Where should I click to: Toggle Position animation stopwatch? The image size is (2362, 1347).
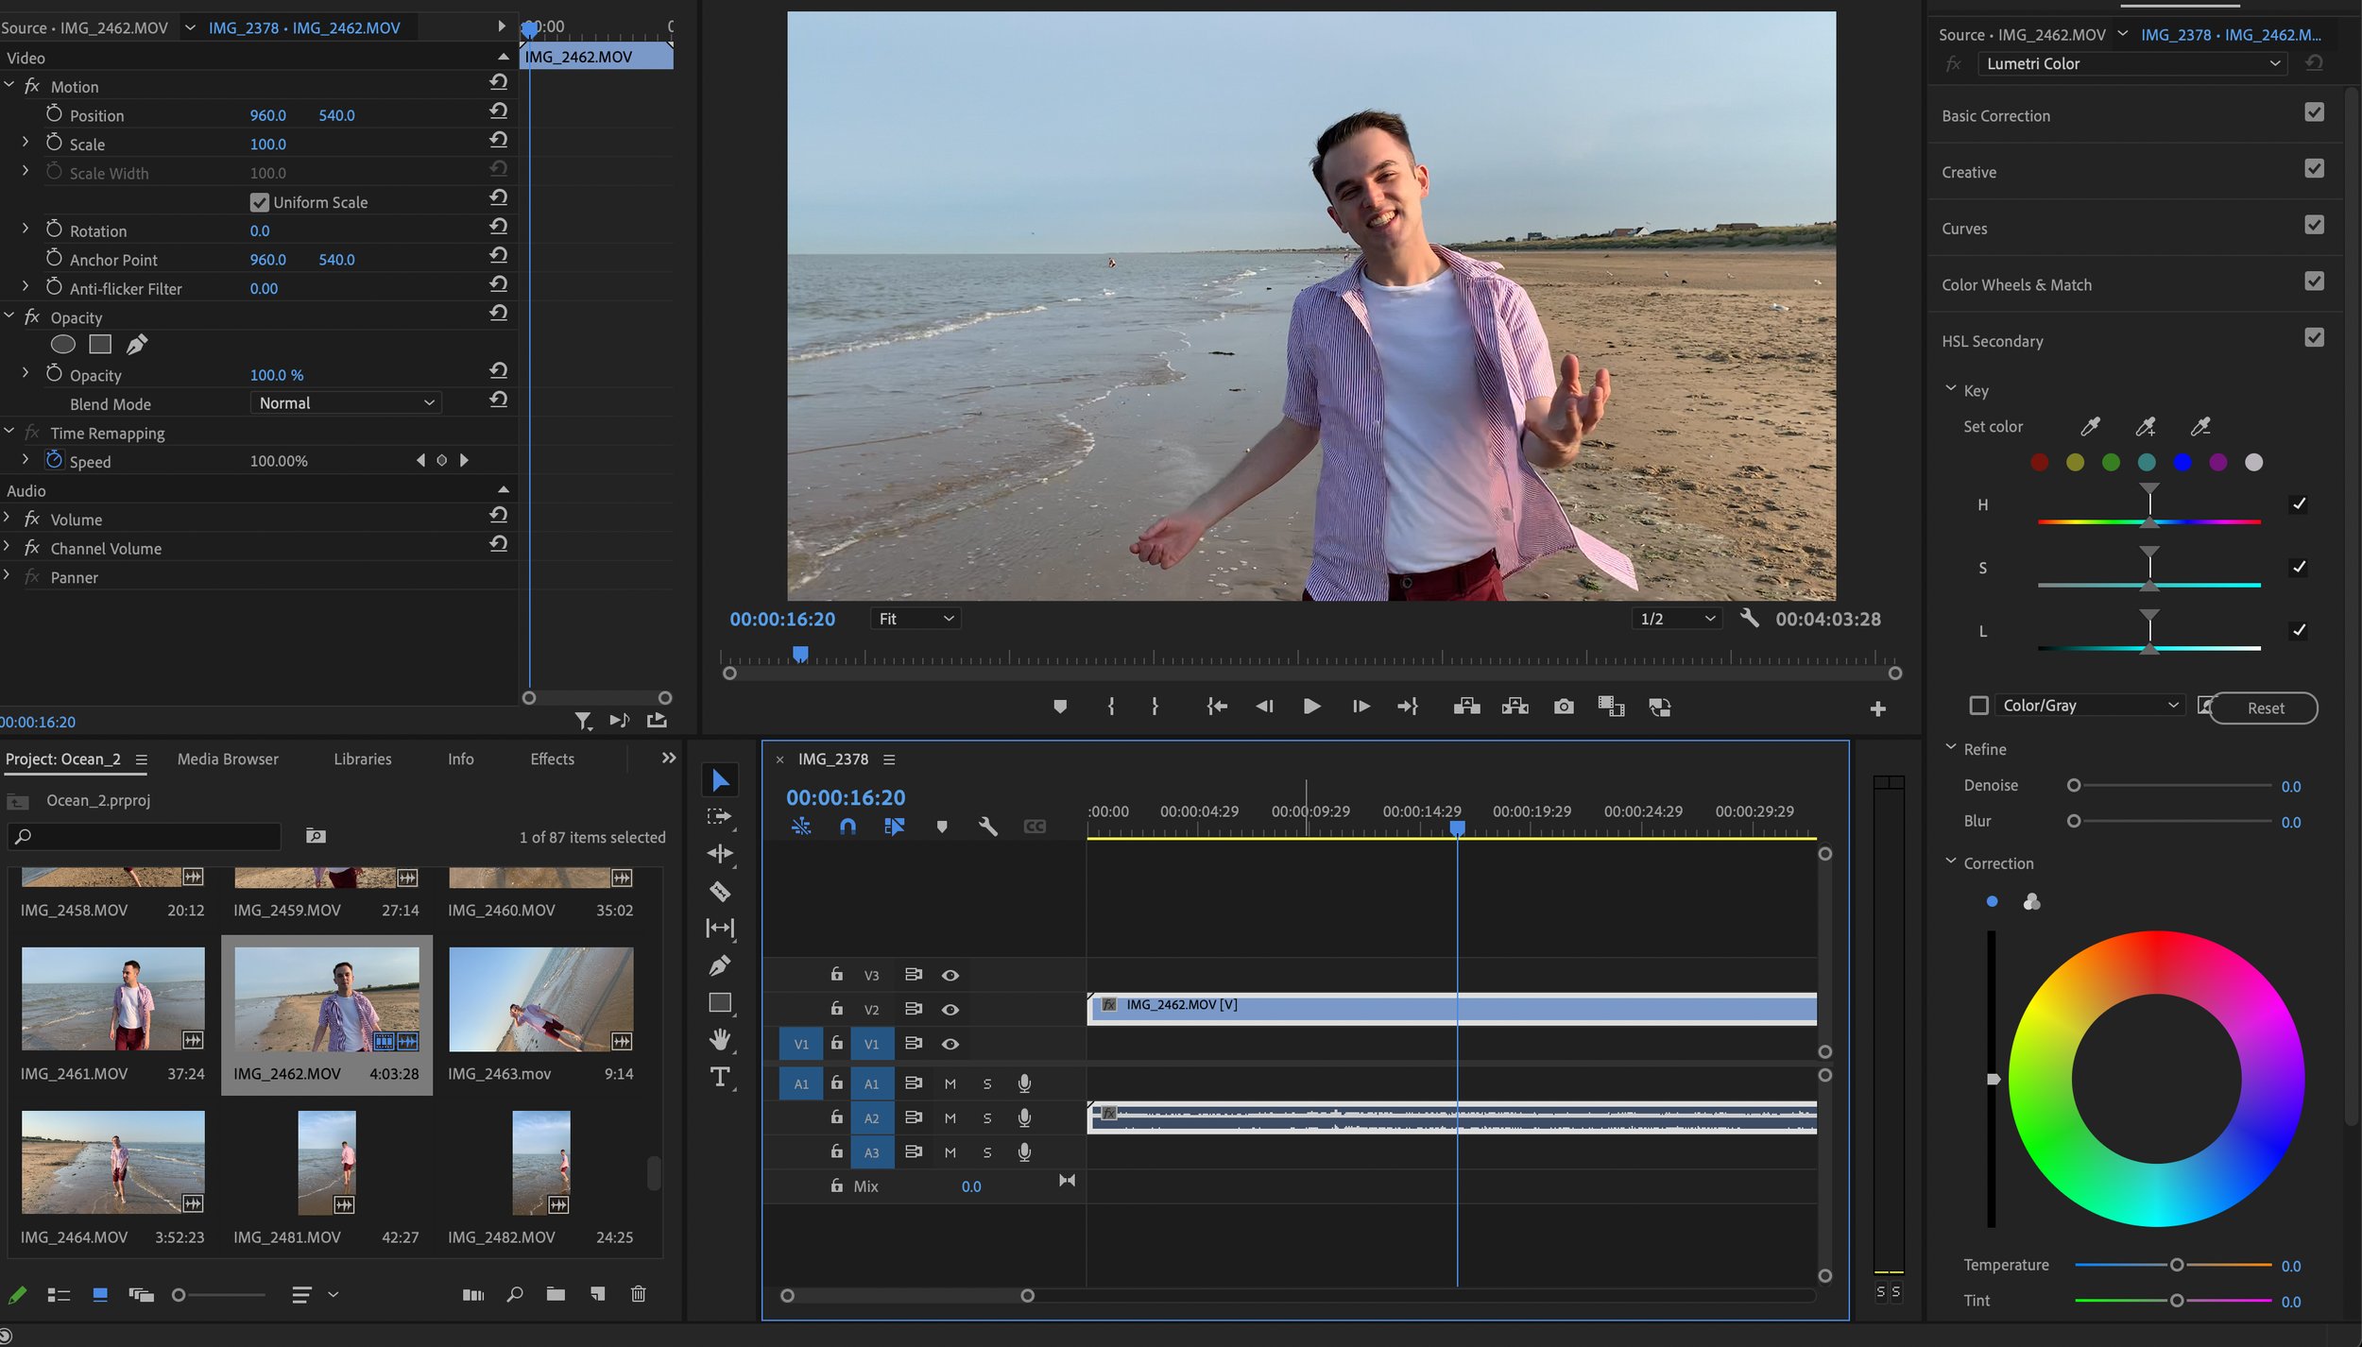point(54,114)
